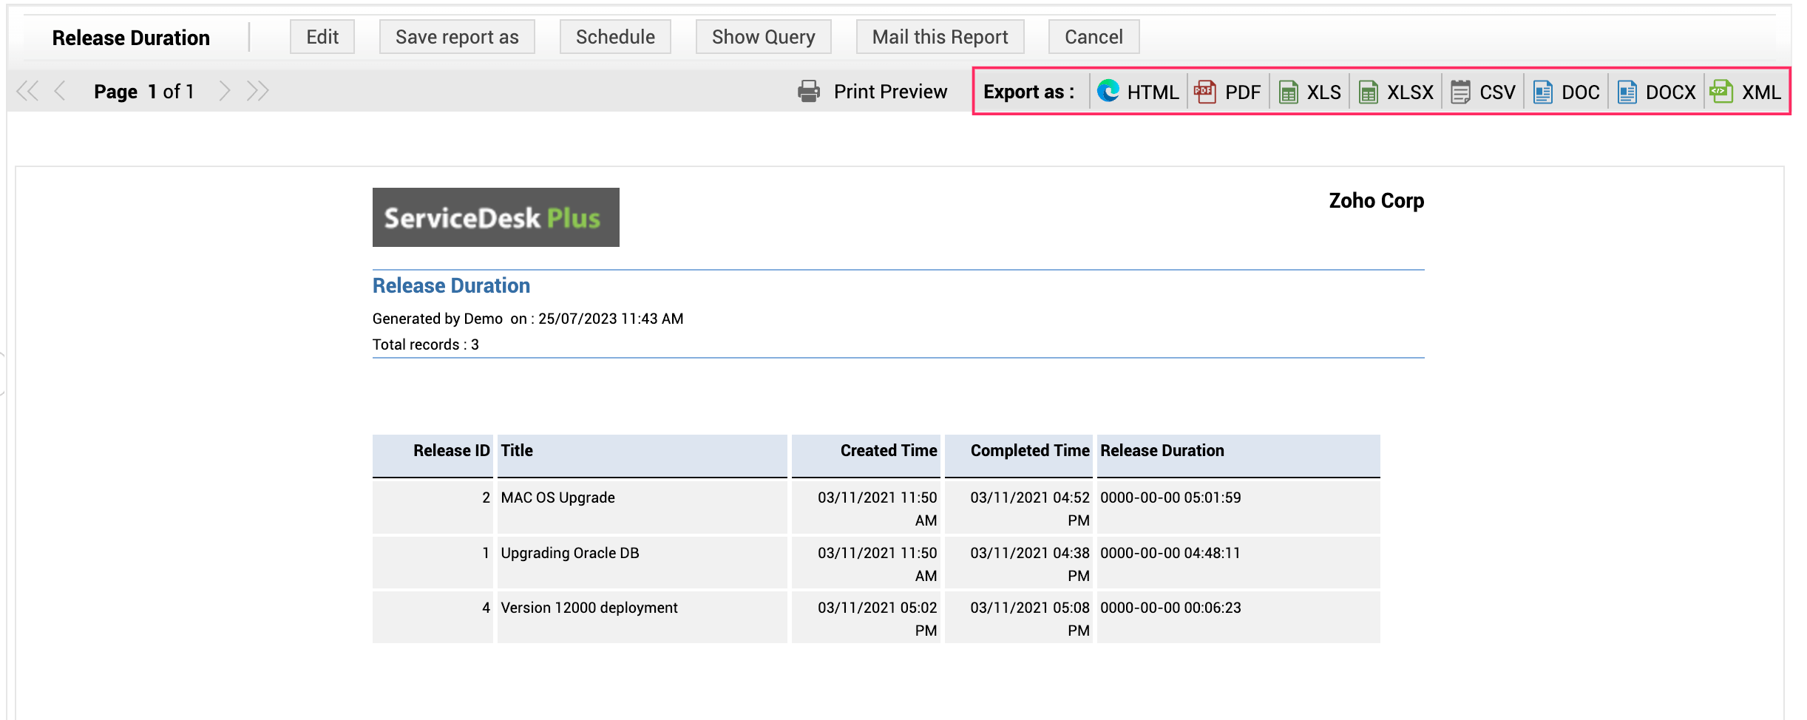Click the ServiceDesk Plus logo
1807x720 pixels.
[x=495, y=217]
